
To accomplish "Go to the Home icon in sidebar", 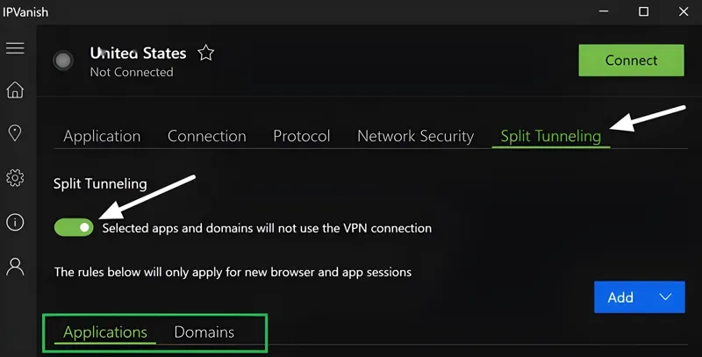I will (15, 90).
